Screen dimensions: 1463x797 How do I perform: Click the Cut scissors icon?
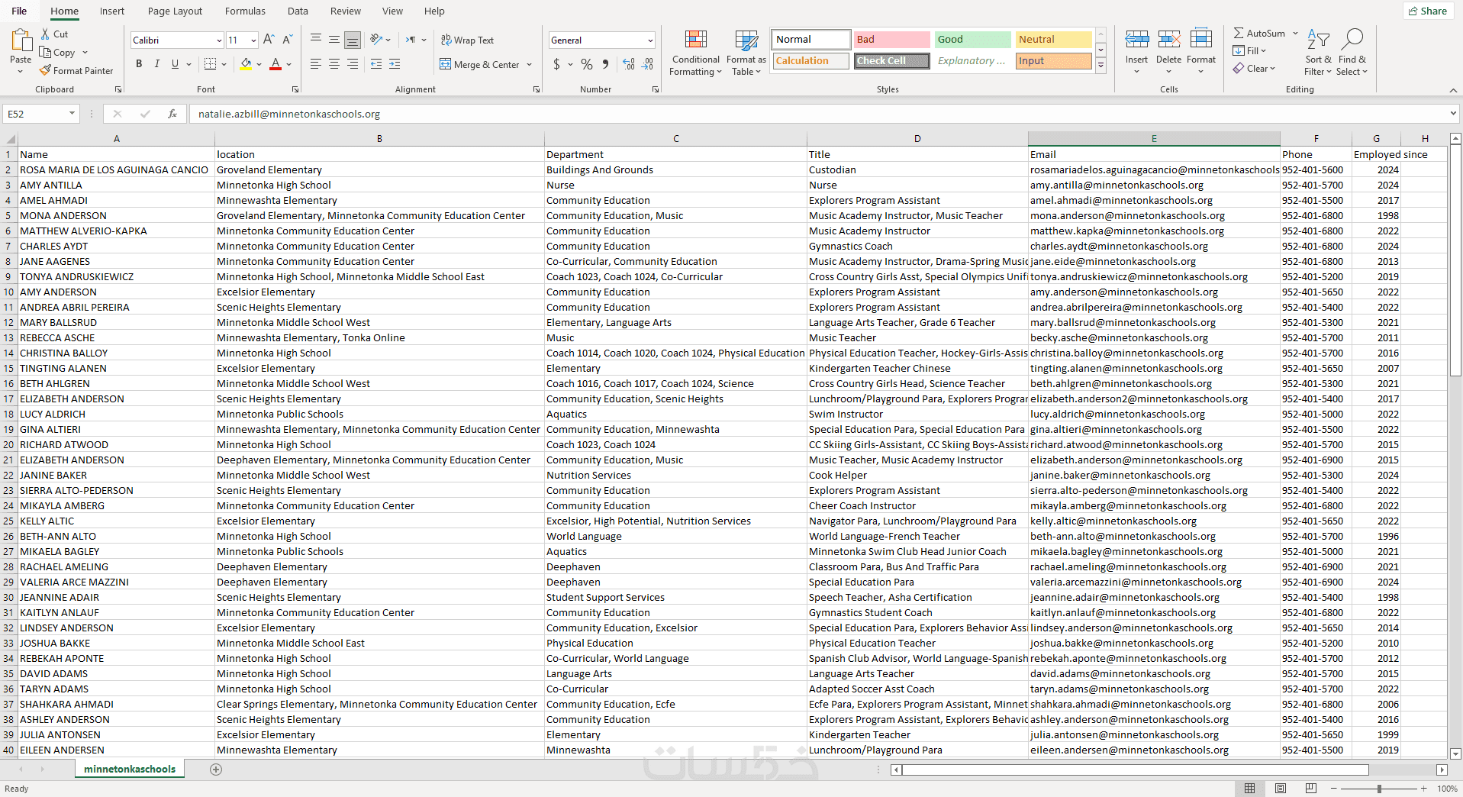(x=45, y=34)
